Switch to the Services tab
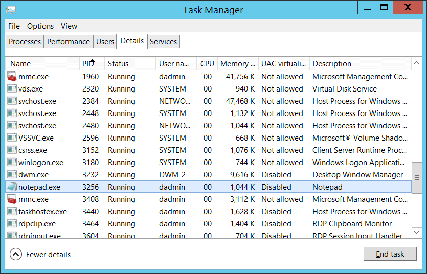The width and height of the screenshot is (427, 274). (163, 42)
